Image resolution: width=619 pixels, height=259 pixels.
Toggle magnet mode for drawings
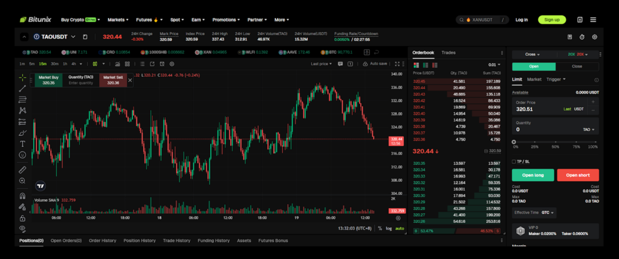tap(22, 196)
